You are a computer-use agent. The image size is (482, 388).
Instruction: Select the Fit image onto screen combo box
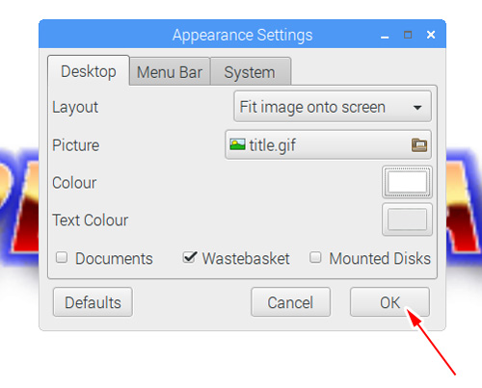(x=333, y=107)
